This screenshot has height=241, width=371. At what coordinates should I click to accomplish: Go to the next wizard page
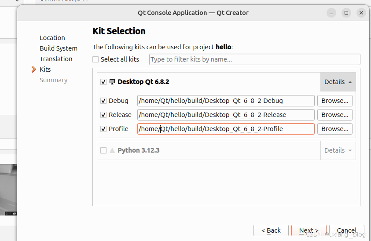(x=309, y=230)
